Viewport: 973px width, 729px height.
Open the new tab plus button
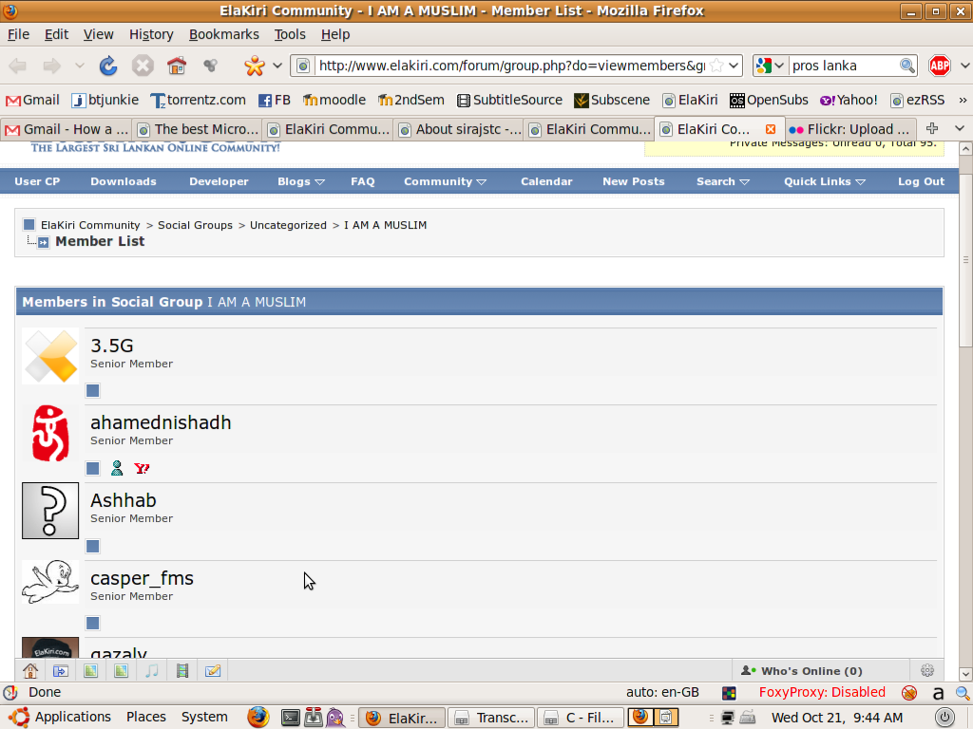(931, 128)
